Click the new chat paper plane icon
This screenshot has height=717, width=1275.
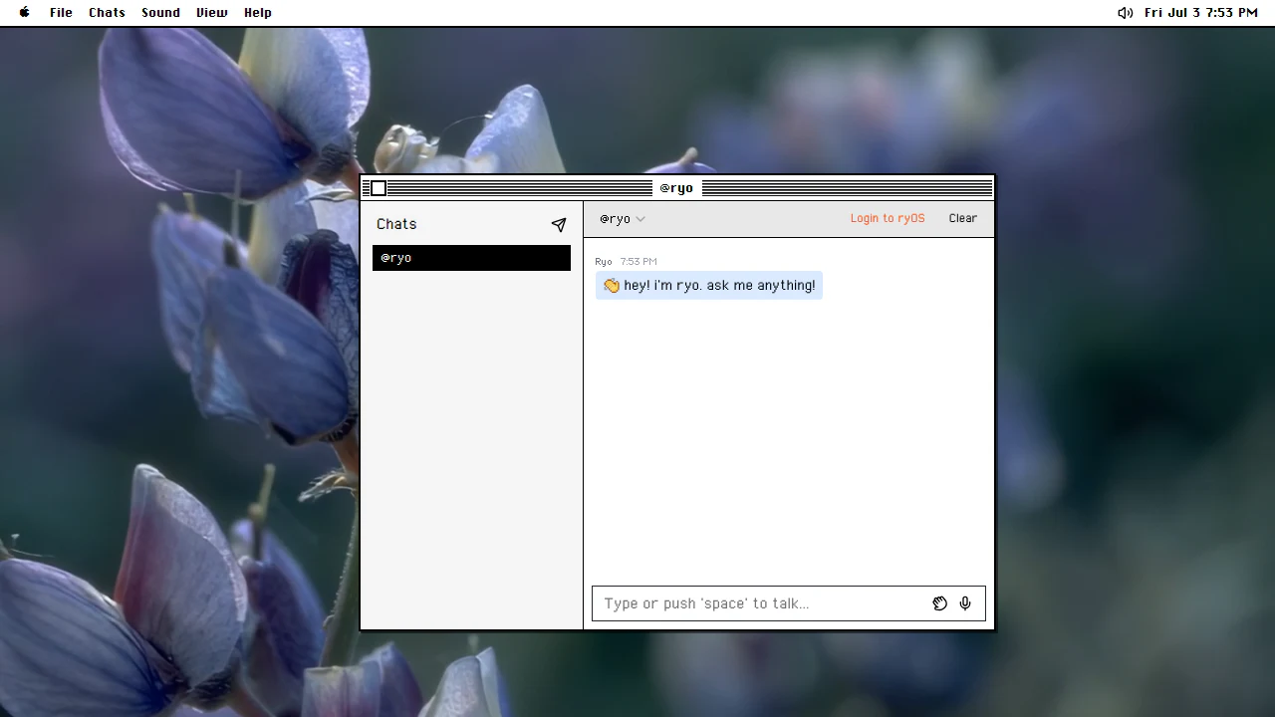click(x=559, y=225)
